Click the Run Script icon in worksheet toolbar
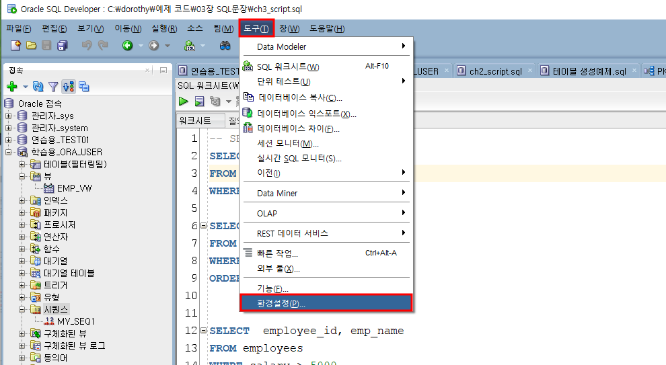The height and width of the screenshot is (365, 666). coord(199,102)
